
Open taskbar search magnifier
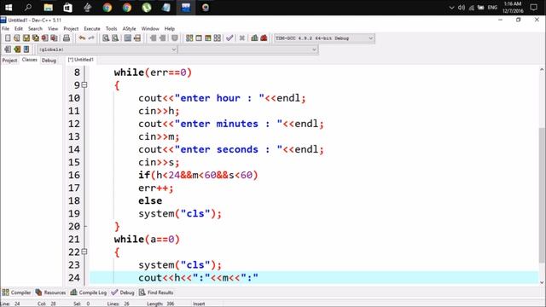coord(28,8)
